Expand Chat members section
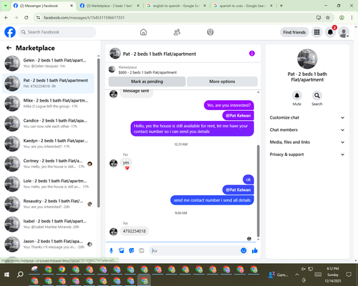 point(307,130)
